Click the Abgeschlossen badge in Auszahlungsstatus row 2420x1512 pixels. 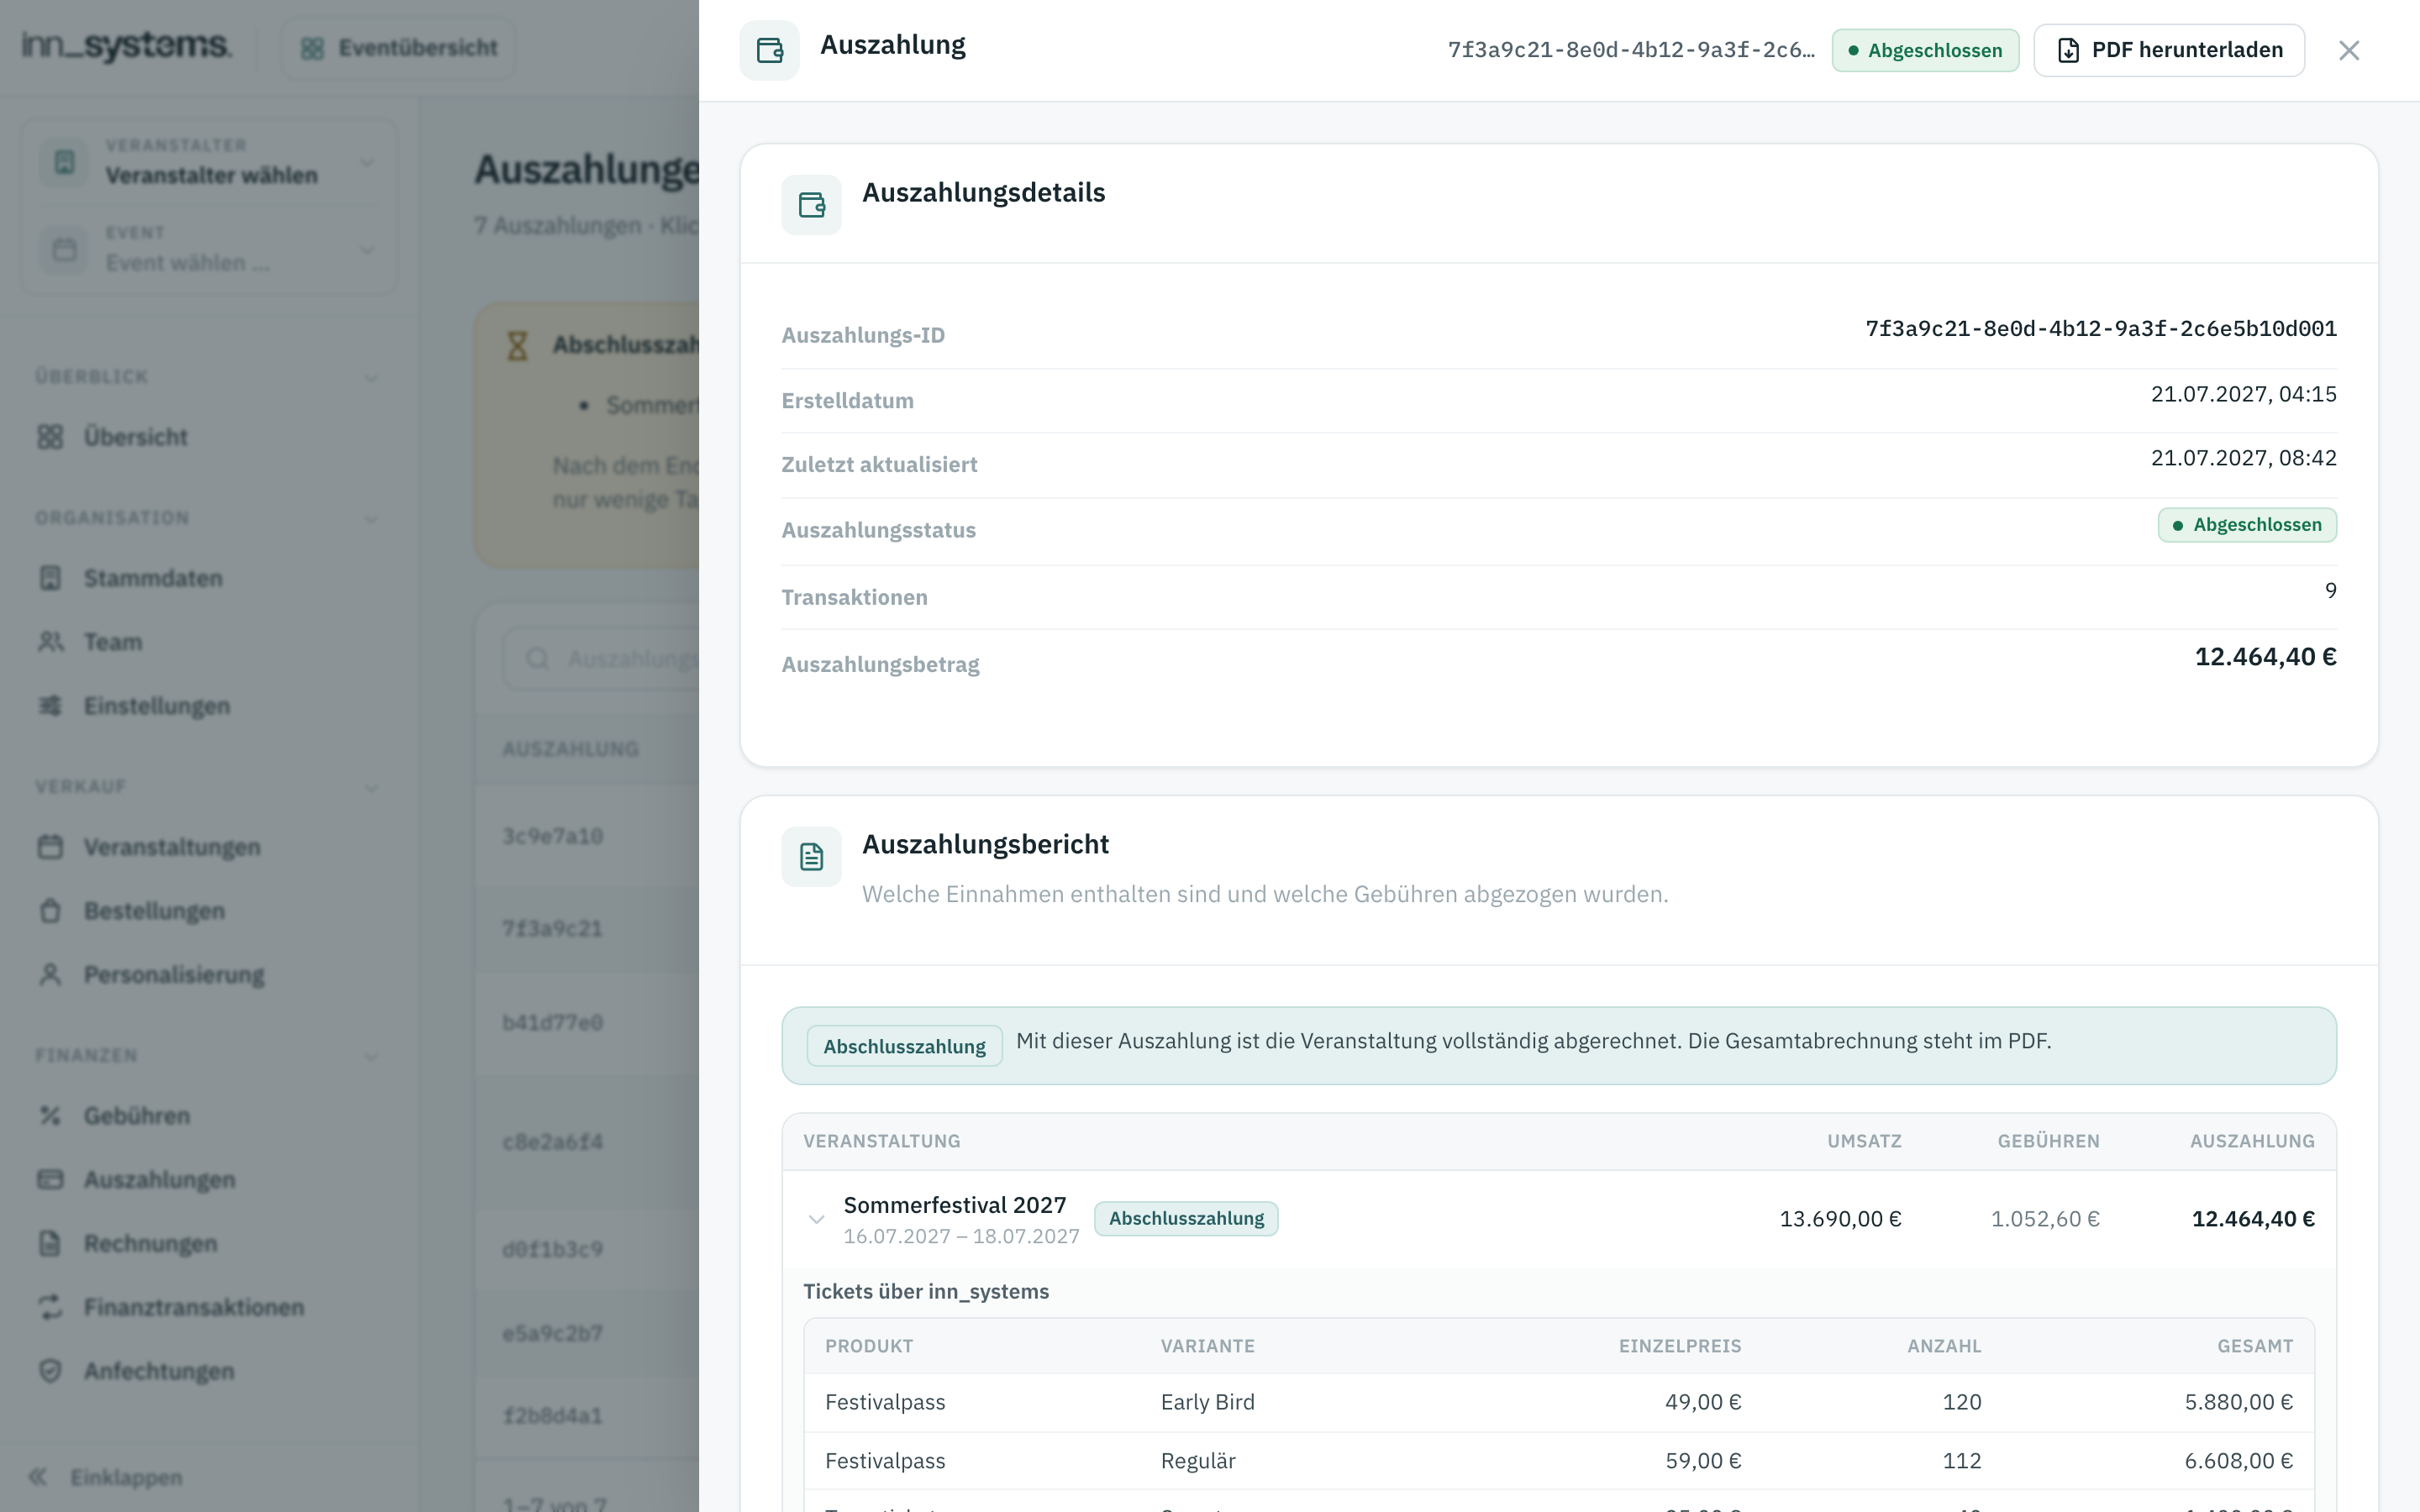coord(2247,525)
